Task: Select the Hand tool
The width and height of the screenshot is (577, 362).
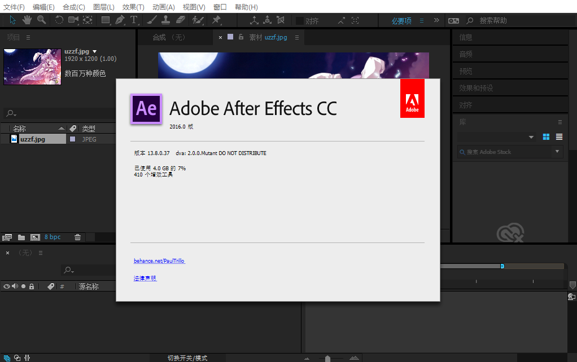Action: pos(26,20)
